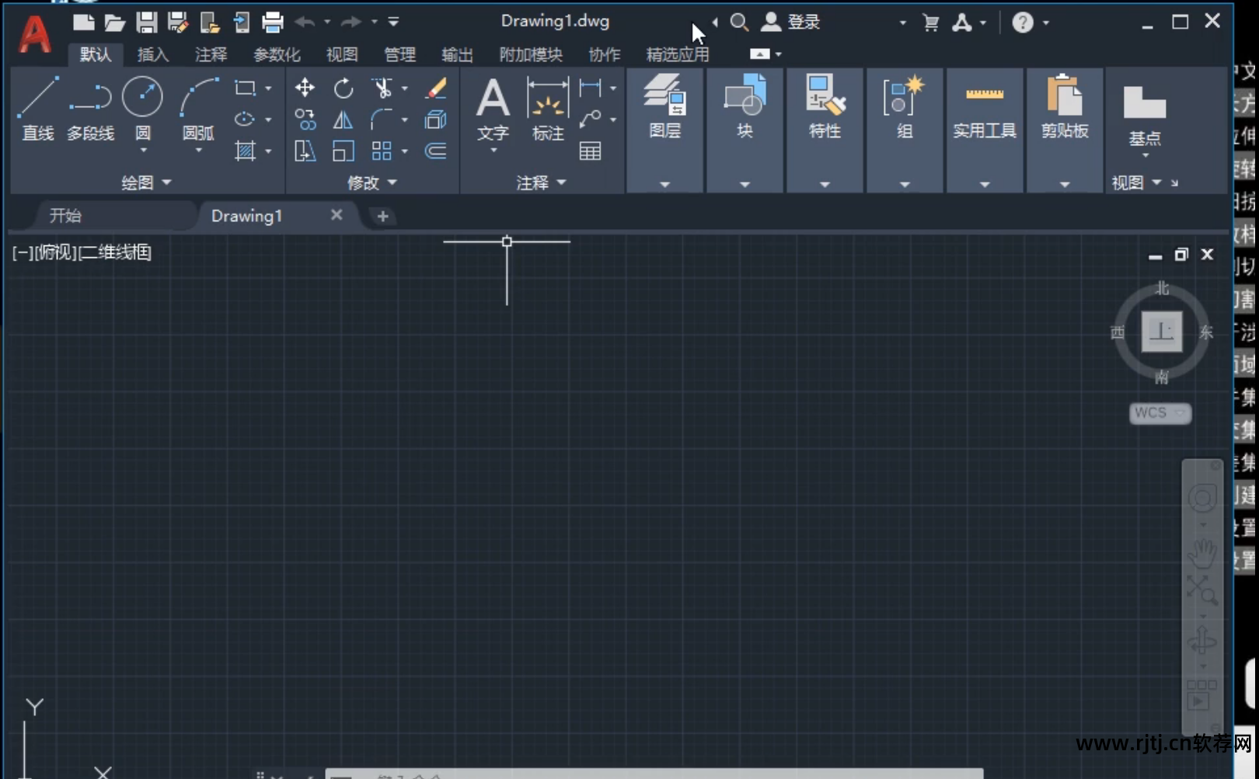The width and height of the screenshot is (1259, 779).
Task: Select the Pan hand tool on navigation bar
Action: (x=1202, y=553)
